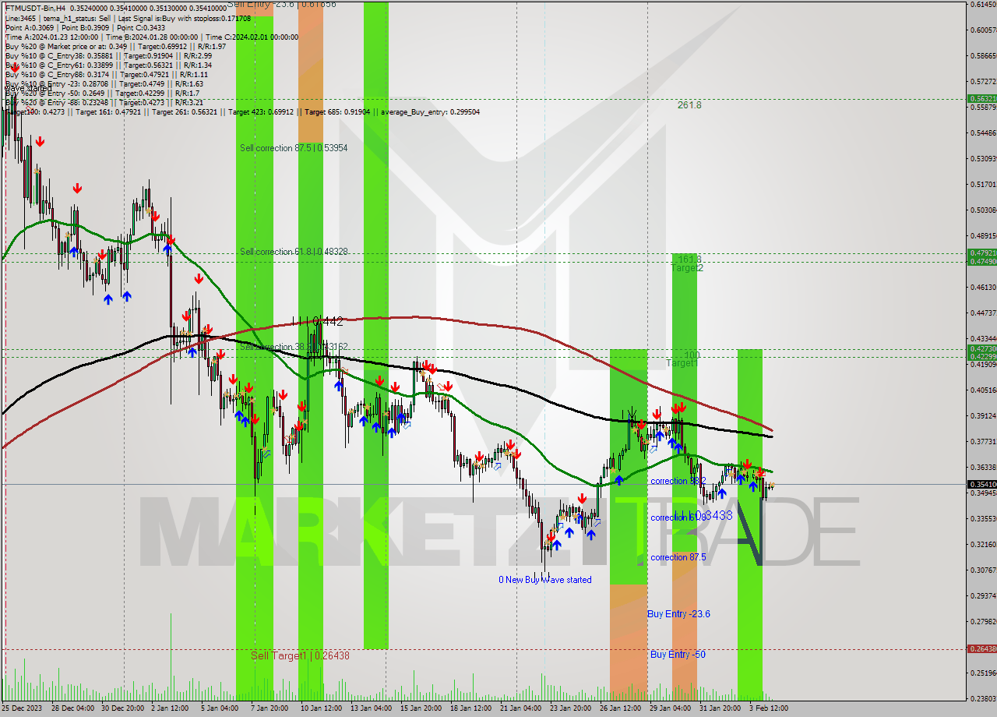This screenshot has width=997, height=717.
Task: Click the 'Buy %10 @ C_Entry61: 0.33899' line
Action: pos(108,65)
